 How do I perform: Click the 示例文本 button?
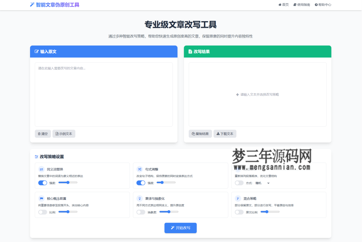point(64,133)
